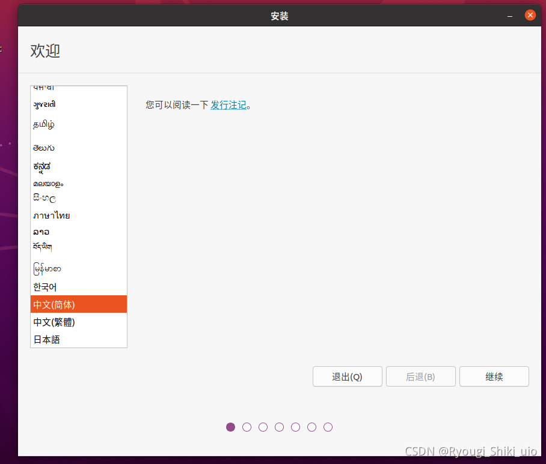Screen dimensions: 546x464
Task: Select ภาษาไทย in language list
Action: [79, 215]
